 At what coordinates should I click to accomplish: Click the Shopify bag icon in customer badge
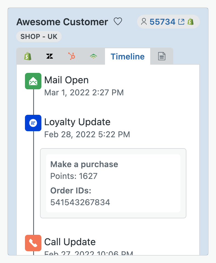tap(191, 22)
